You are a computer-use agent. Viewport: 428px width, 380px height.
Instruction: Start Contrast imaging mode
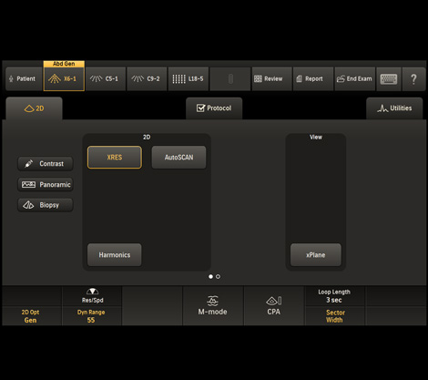pyautogui.click(x=46, y=164)
